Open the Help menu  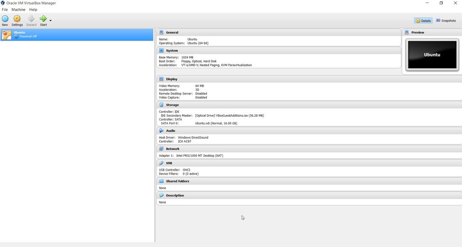[33, 10]
